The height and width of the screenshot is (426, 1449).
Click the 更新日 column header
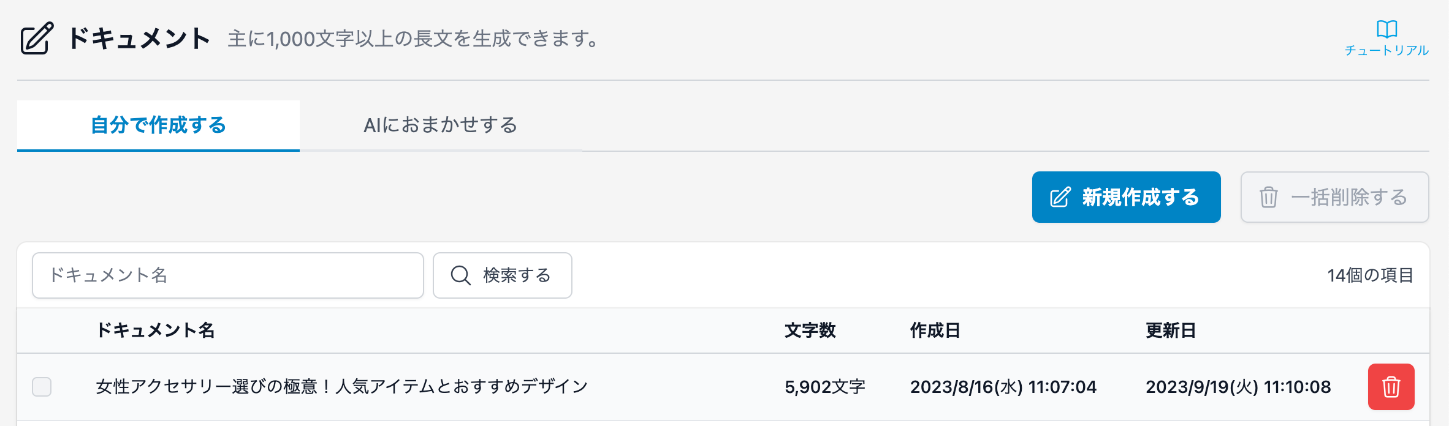point(1171,331)
